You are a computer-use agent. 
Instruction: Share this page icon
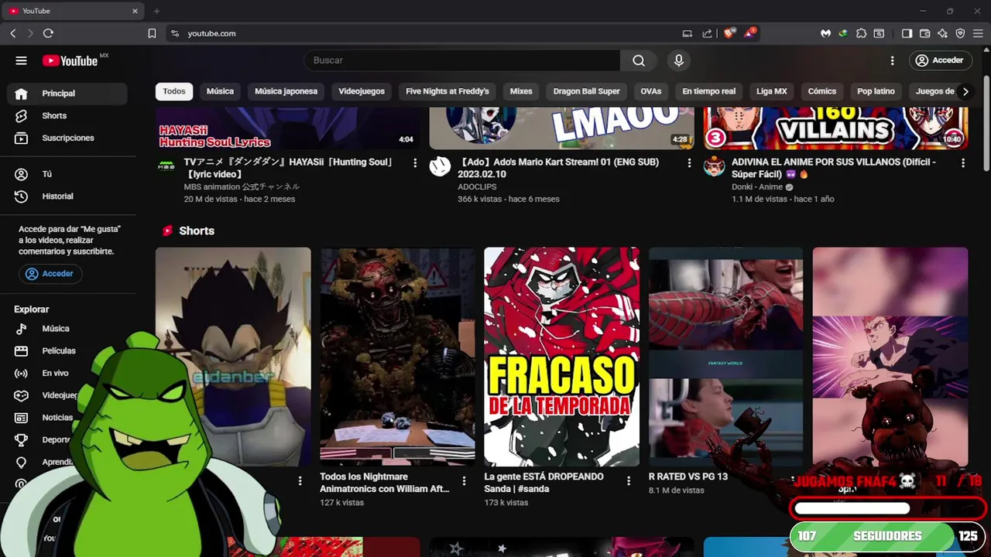click(707, 33)
